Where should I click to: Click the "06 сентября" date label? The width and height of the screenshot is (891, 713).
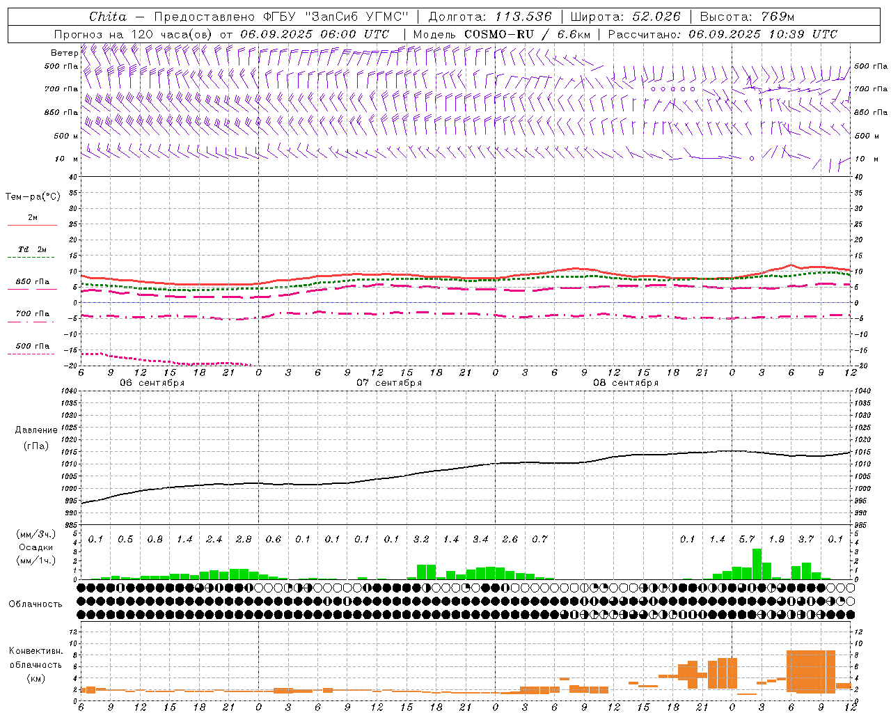(152, 383)
